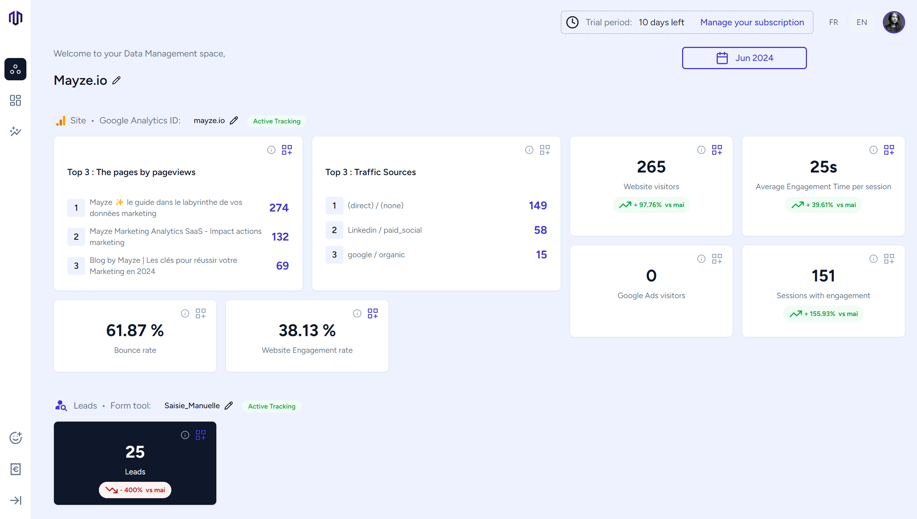Toggle Active Tracking status for Site section

coord(277,121)
